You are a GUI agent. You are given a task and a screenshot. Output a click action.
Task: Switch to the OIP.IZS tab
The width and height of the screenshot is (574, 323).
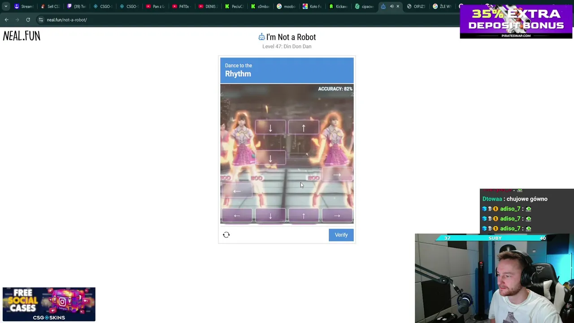click(x=416, y=6)
